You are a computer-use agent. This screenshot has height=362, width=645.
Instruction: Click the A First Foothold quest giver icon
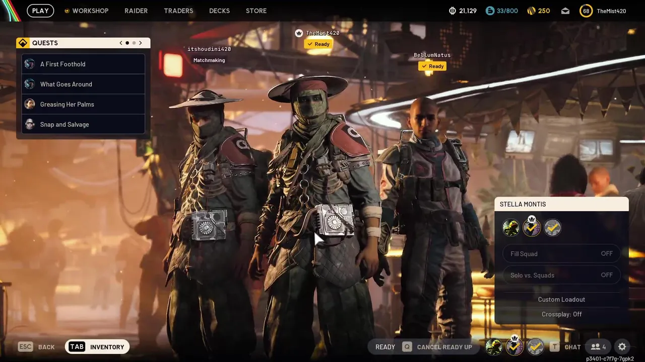(x=30, y=64)
